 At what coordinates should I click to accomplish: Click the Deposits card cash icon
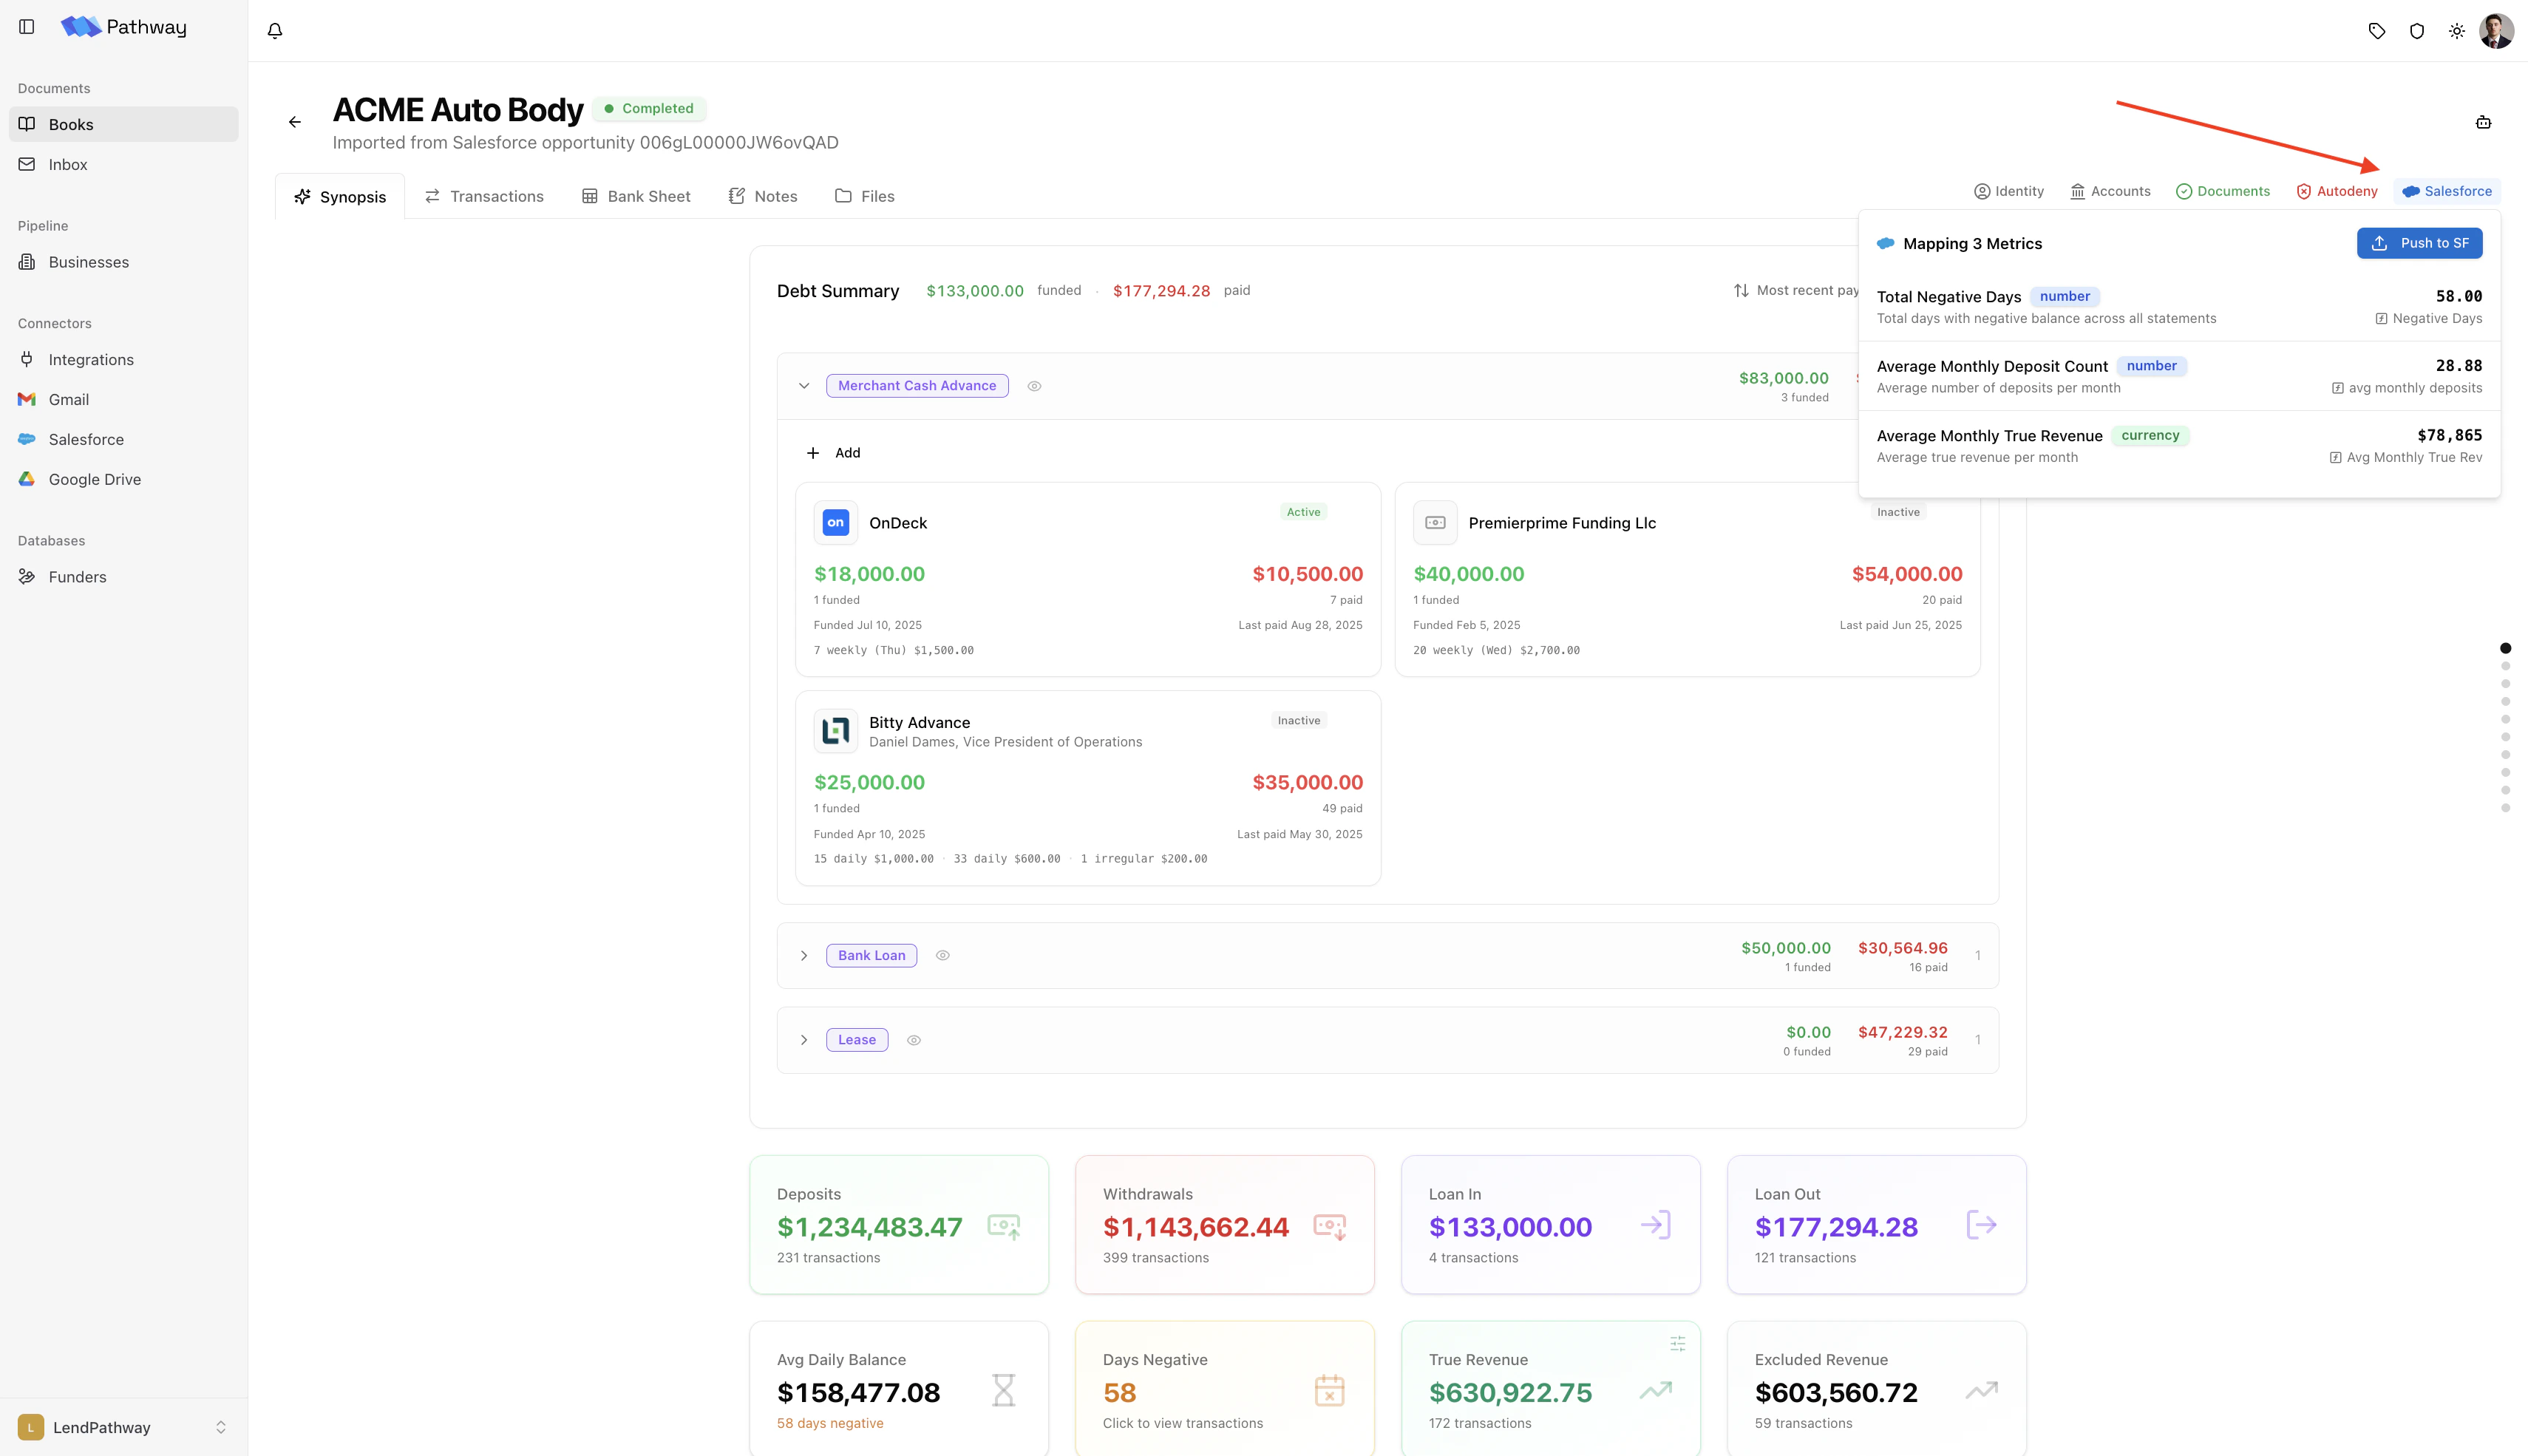tap(1004, 1226)
